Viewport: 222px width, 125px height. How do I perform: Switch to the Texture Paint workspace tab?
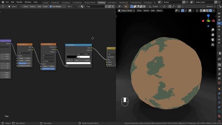(89, 2)
